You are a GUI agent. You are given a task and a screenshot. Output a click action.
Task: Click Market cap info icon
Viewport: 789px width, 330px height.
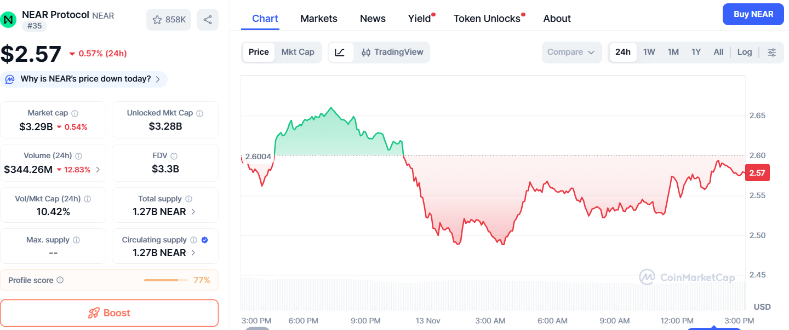(75, 113)
